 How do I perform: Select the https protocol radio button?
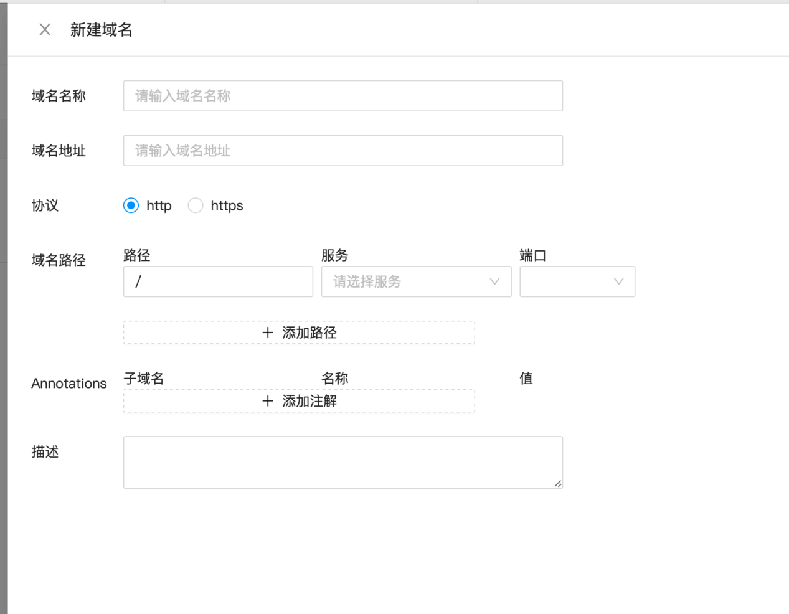point(196,205)
